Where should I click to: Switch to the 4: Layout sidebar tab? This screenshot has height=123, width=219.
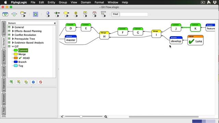click(4, 71)
